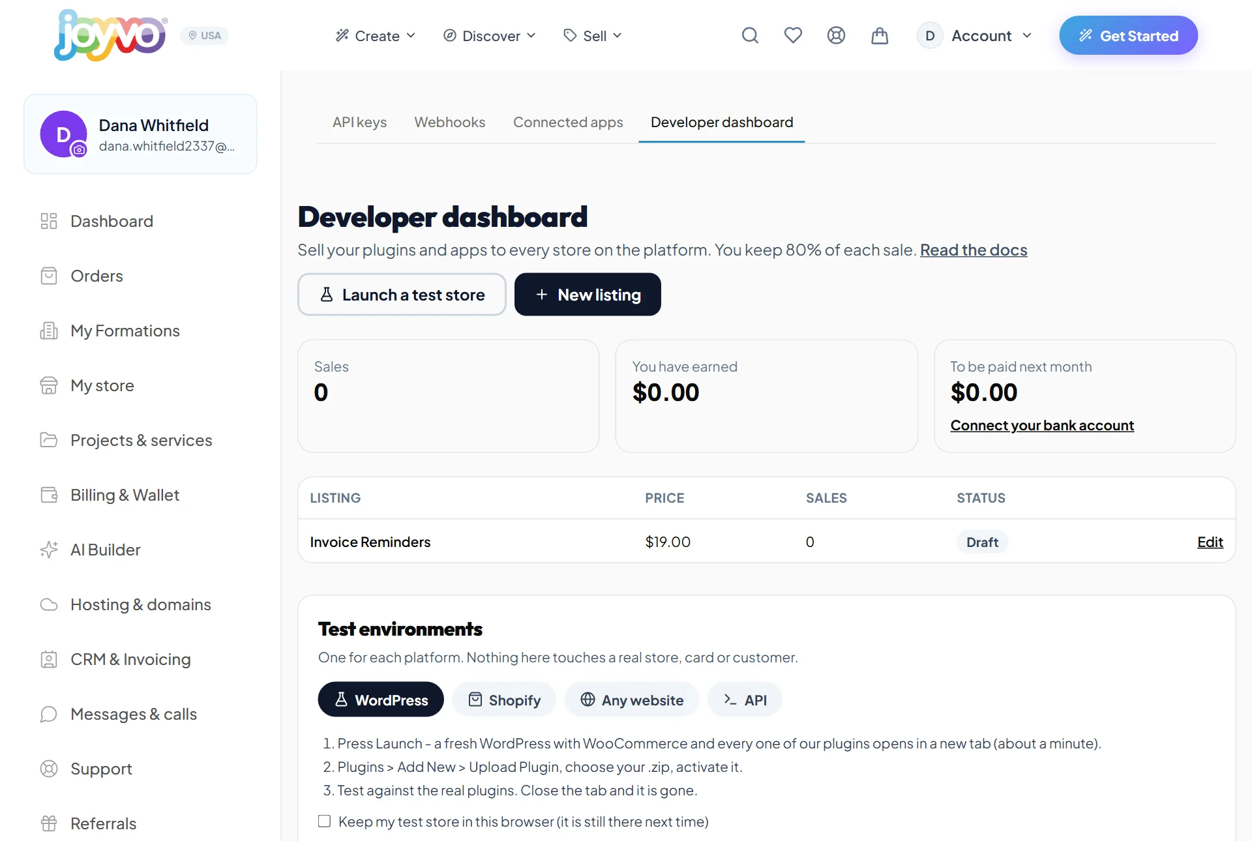
Task: Click the LISTING column header
Action: (335, 498)
